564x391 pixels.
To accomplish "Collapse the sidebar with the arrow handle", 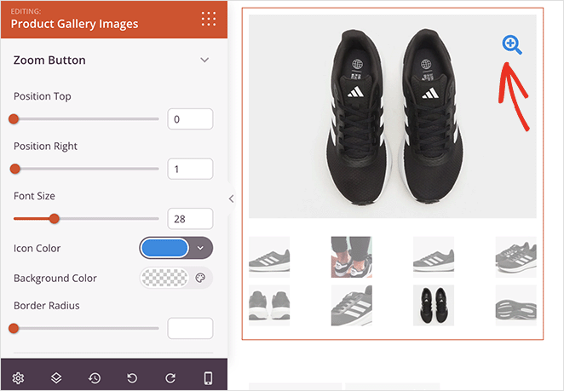I will pyautogui.click(x=231, y=198).
